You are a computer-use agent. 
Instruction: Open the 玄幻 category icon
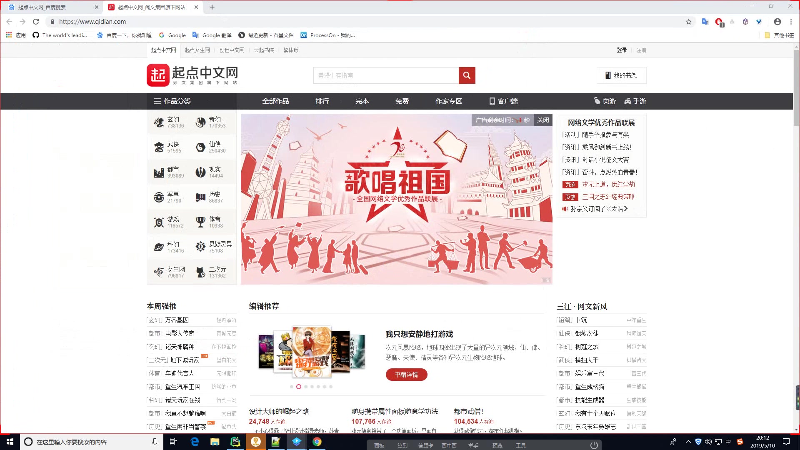pyautogui.click(x=159, y=122)
